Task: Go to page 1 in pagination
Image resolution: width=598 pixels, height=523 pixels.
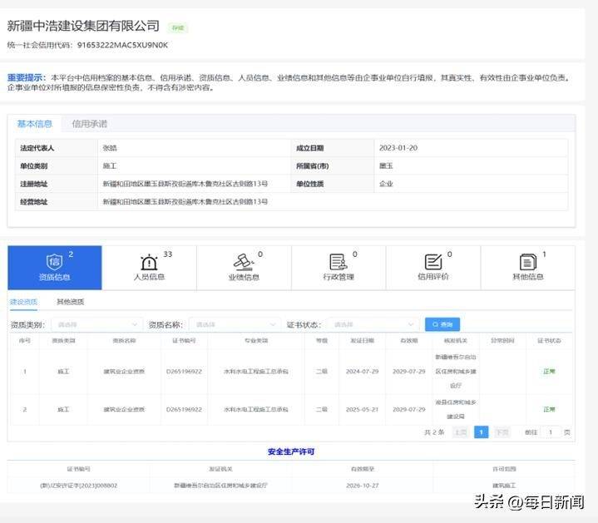Action: [x=481, y=432]
